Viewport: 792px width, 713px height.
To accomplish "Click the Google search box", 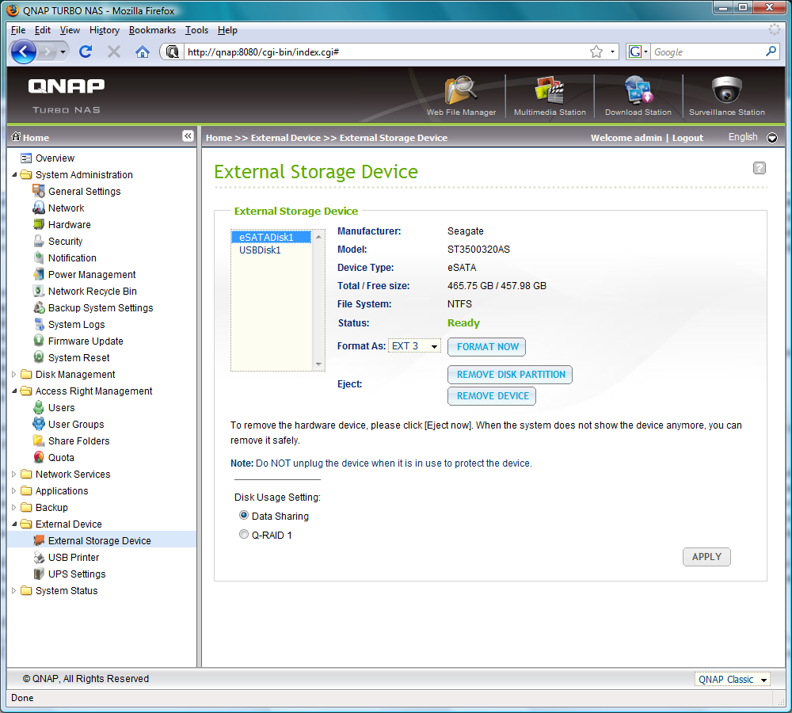I will pyautogui.click(x=707, y=51).
